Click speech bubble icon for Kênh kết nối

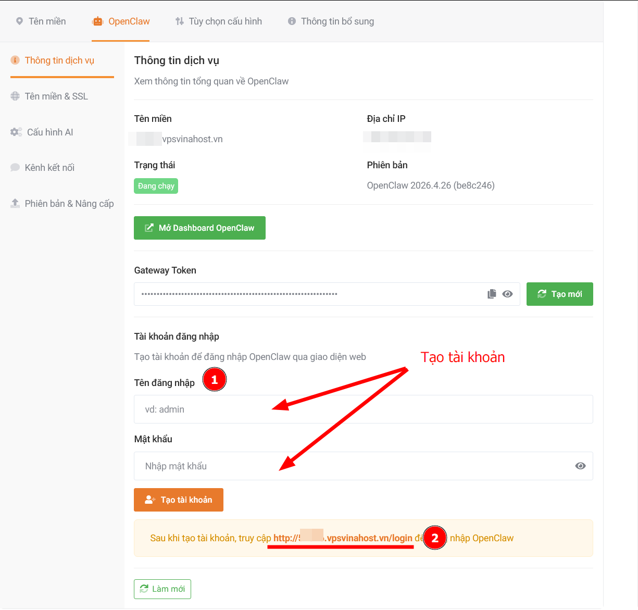coord(15,168)
